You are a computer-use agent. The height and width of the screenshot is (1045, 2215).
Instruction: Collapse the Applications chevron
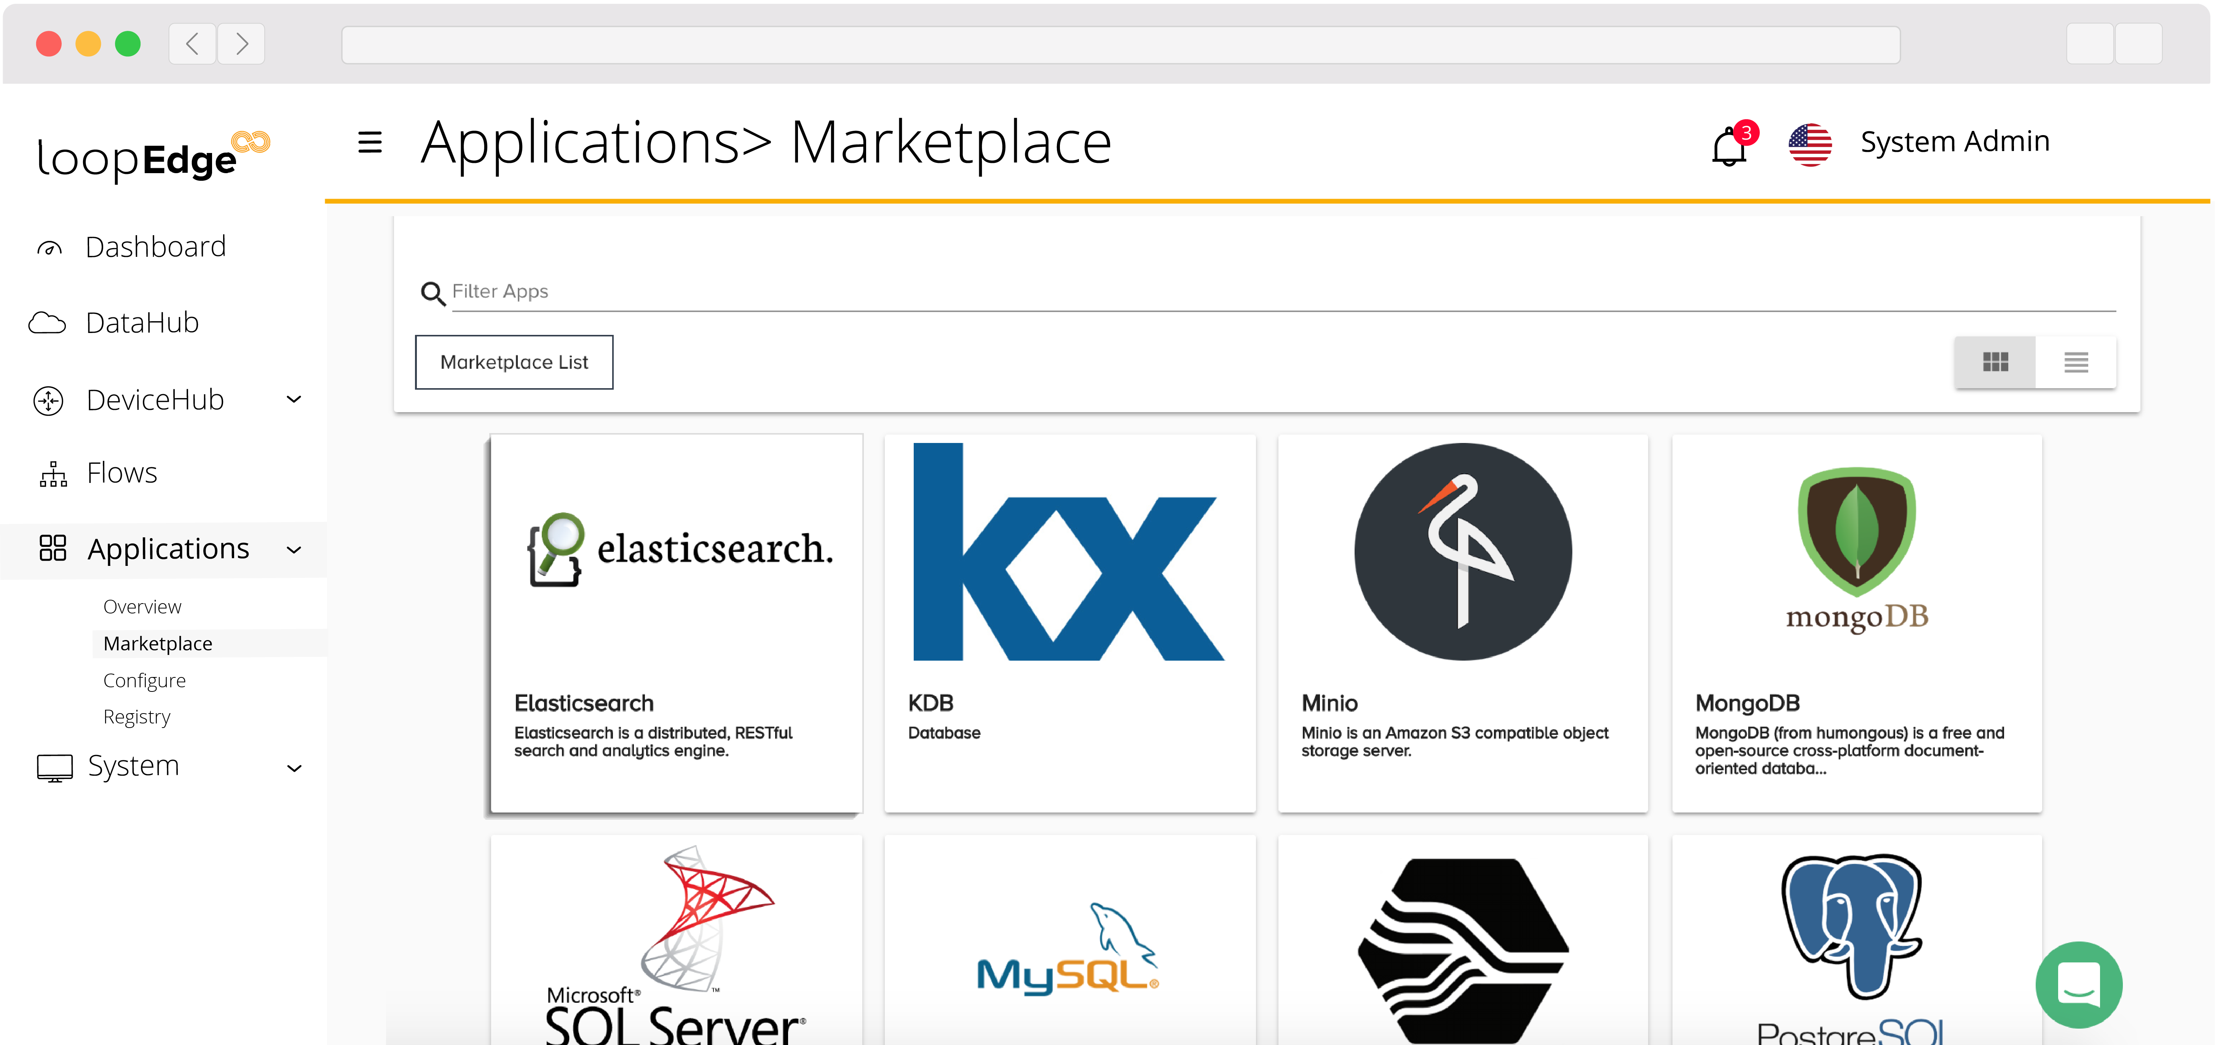click(x=294, y=550)
